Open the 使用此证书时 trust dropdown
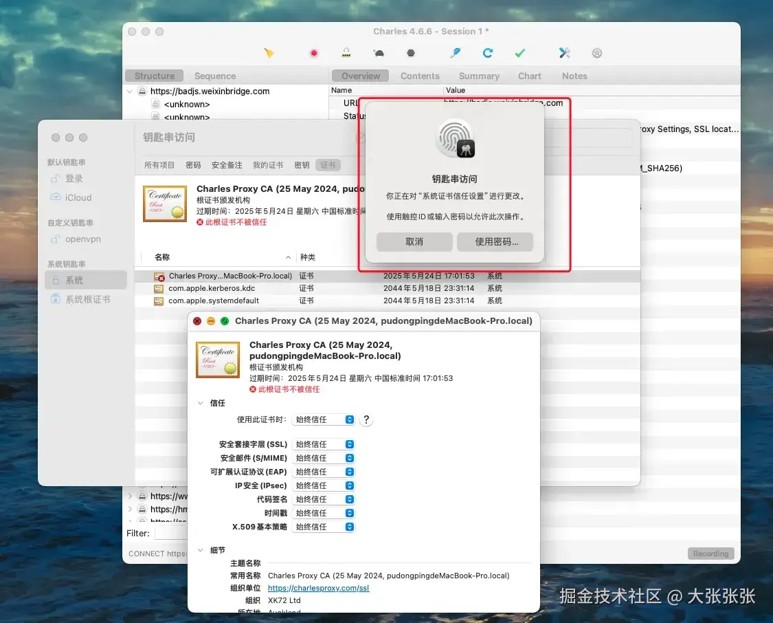The image size is (773, 623). coord(324,419)
